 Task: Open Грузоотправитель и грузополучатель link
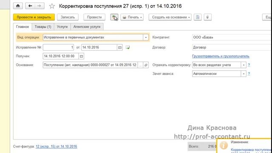point(221,56)
